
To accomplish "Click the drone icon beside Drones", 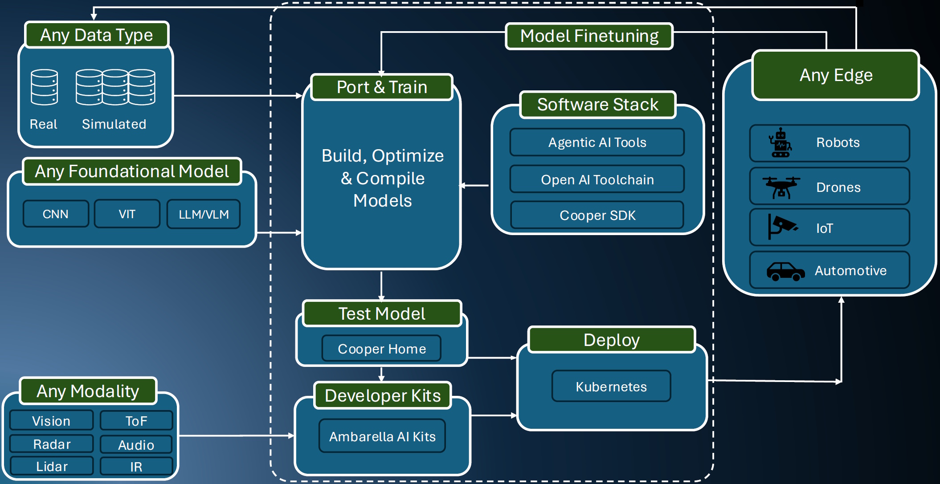I will pos(781,187).
